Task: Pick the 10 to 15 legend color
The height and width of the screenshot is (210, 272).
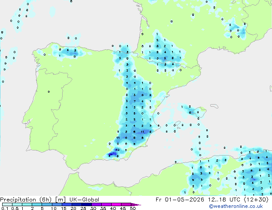Action: pos(57,204)
